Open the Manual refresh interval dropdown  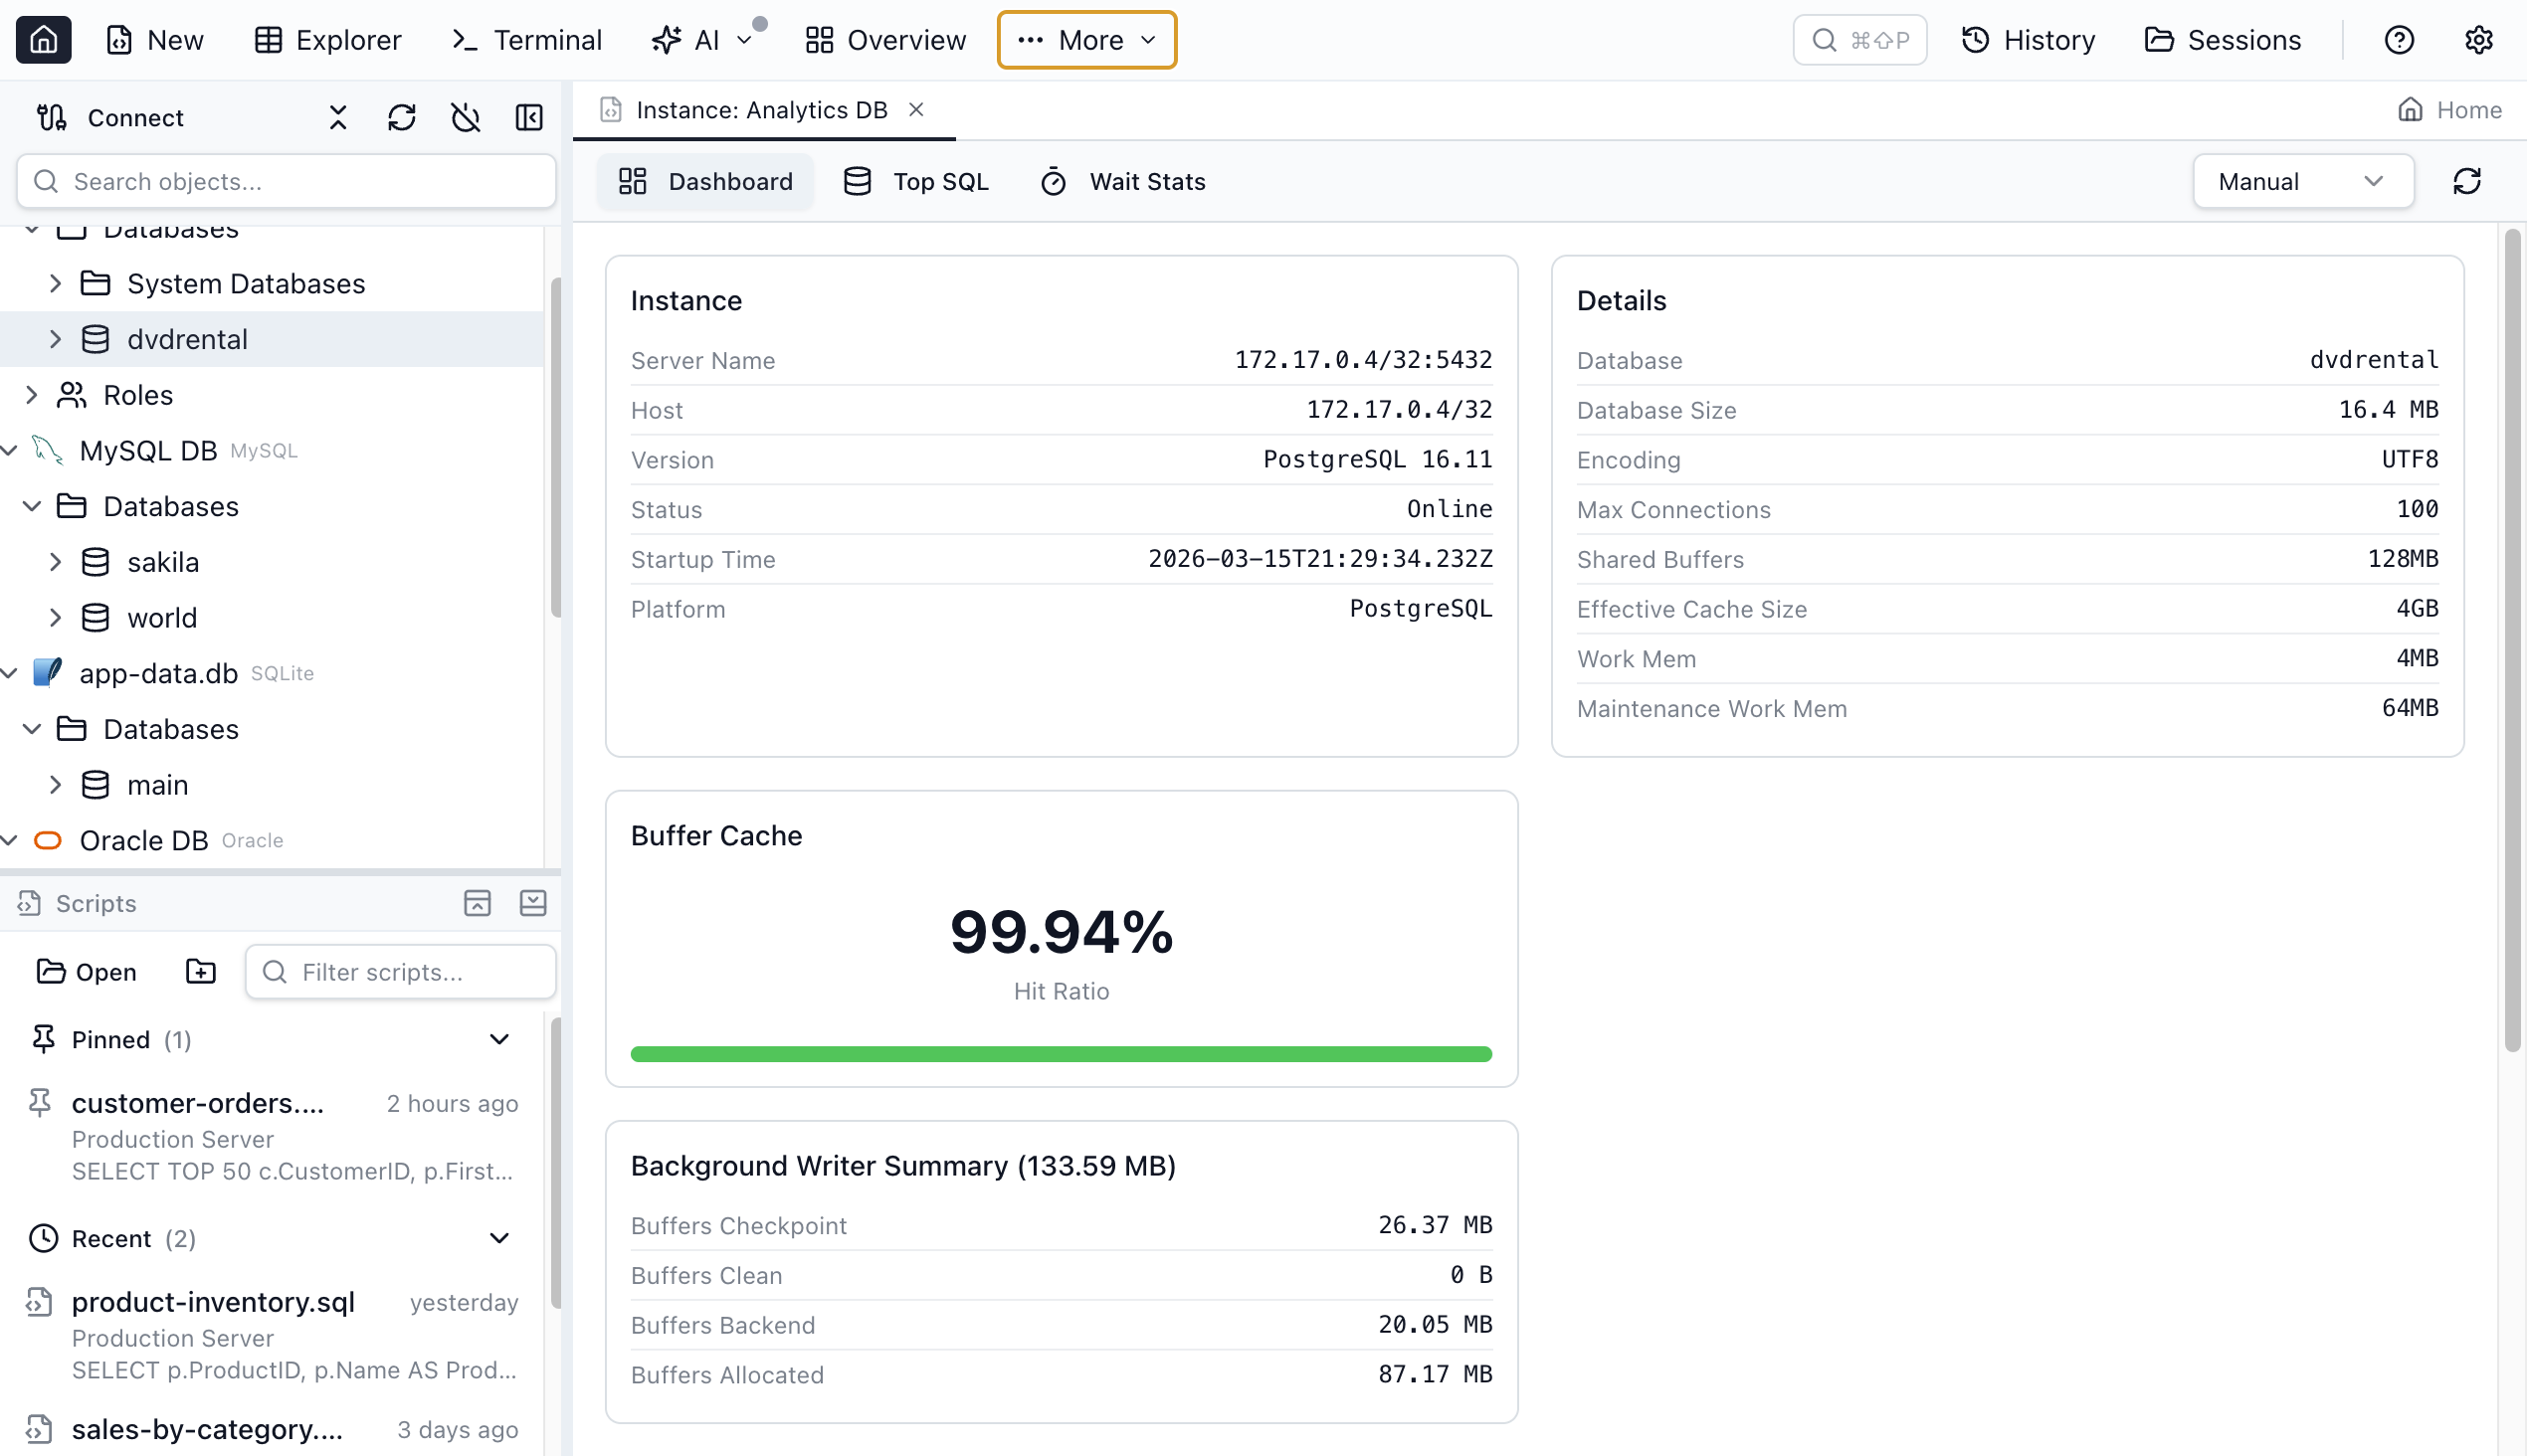tap(2302, 181)
